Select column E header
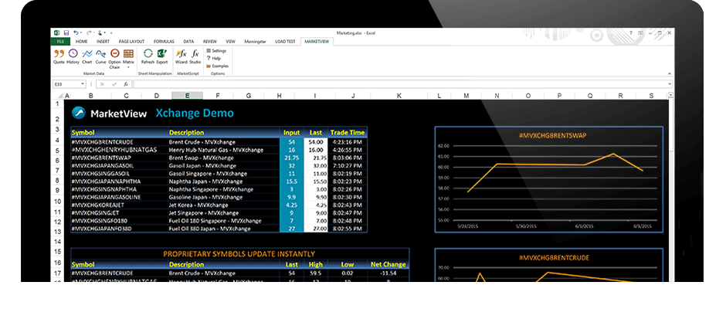The width and height of the screenshot is (726, 309). tap(187, 96)
